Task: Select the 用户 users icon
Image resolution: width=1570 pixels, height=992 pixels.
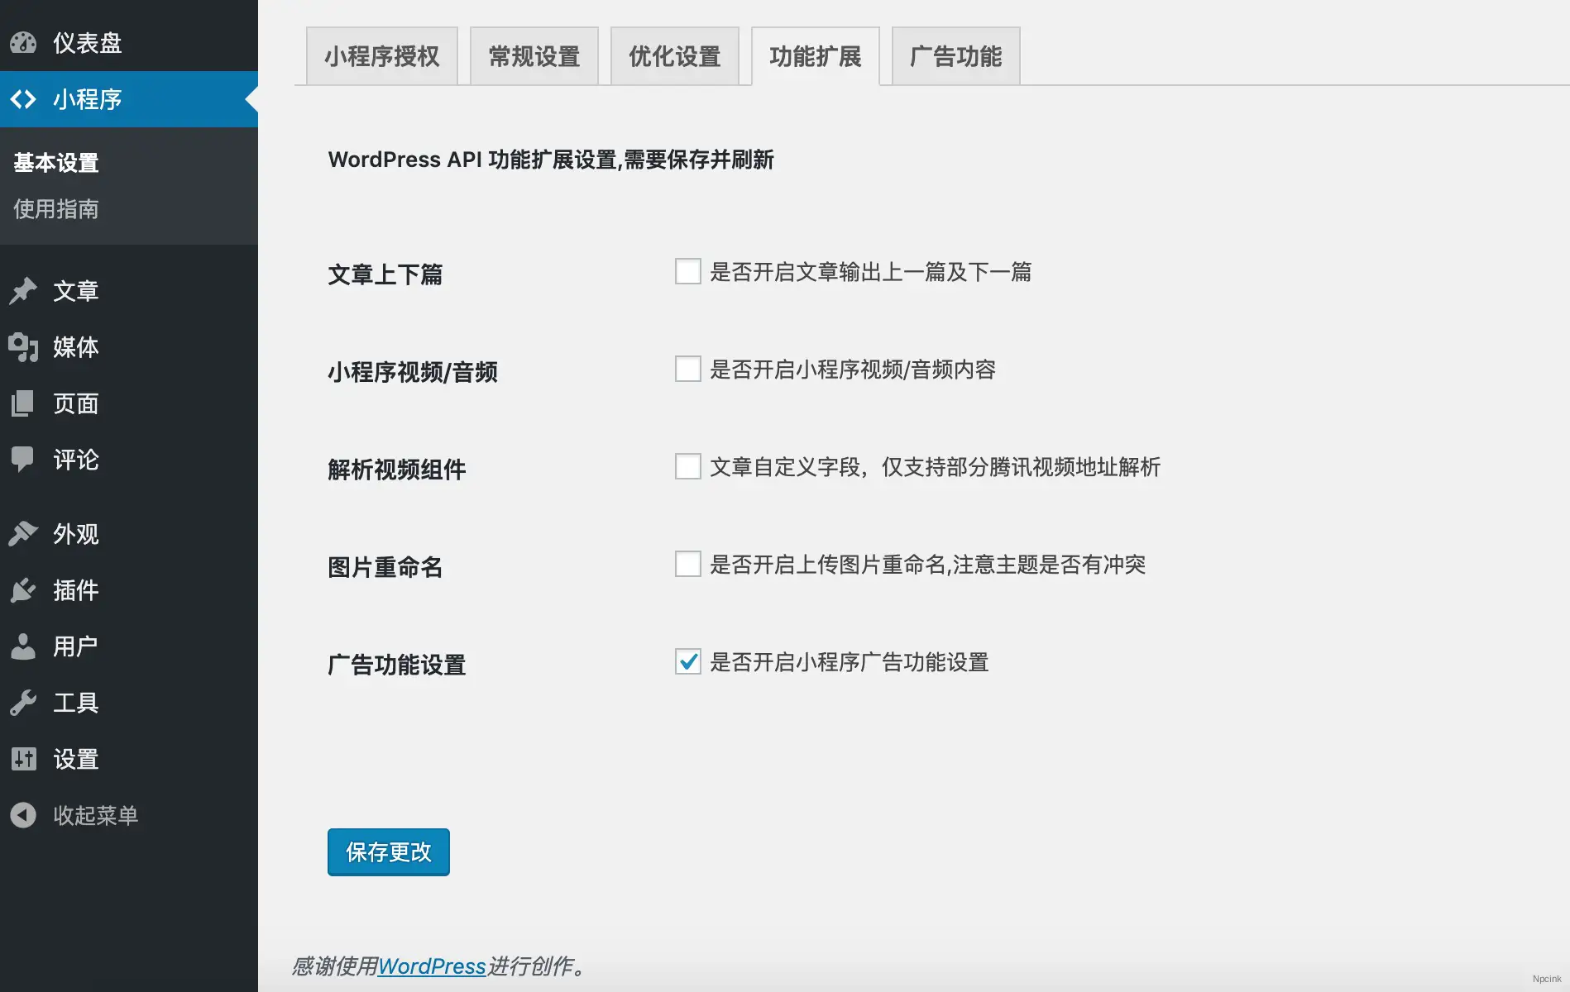Action: click(x=24, y=646)
